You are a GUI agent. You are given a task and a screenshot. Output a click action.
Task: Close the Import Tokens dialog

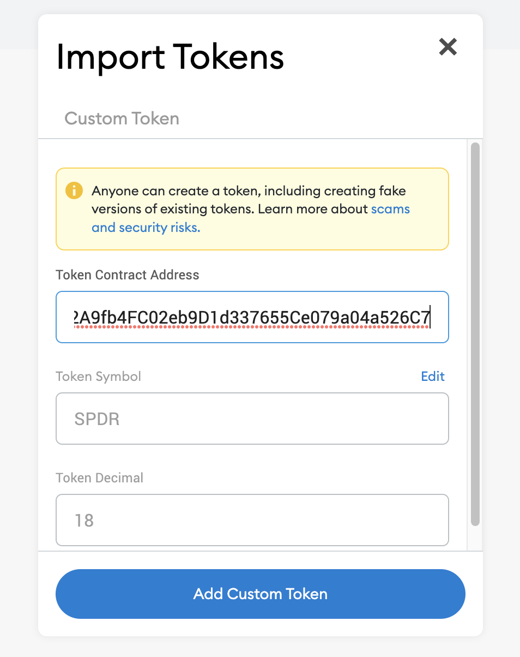(x=448, y=47)
